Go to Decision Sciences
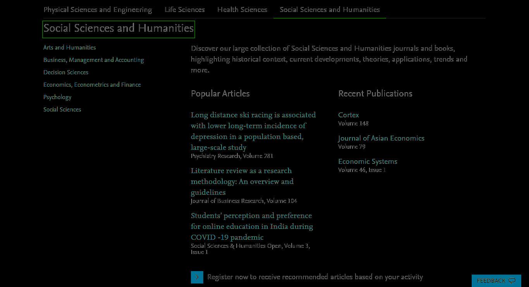The width and height of the screenshot is (529, 287). pyautogui.click(x=66, y=72)
